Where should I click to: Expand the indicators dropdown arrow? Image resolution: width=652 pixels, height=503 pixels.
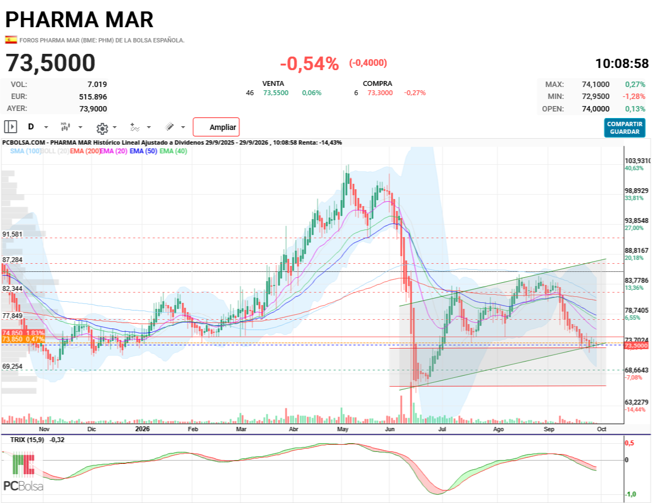(x=149, y=127)
